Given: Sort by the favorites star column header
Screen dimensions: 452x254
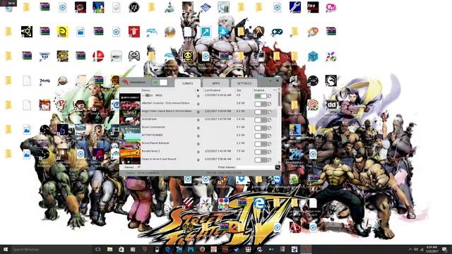Looking at the screenshot, I should (198, 90).
